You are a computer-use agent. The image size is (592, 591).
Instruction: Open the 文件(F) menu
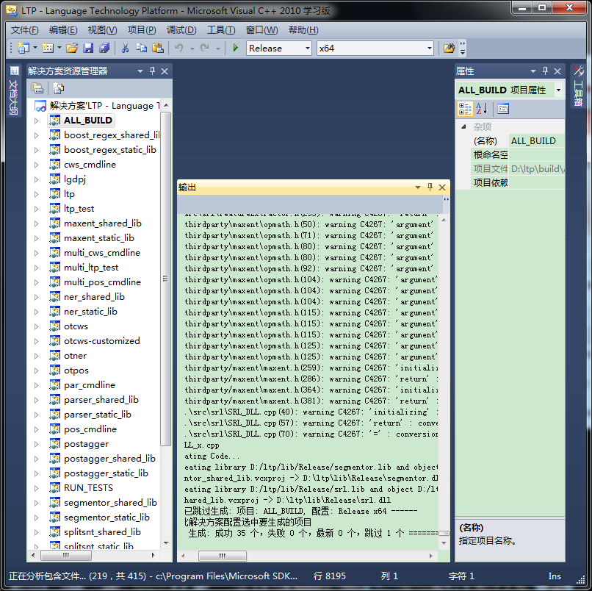24,30
